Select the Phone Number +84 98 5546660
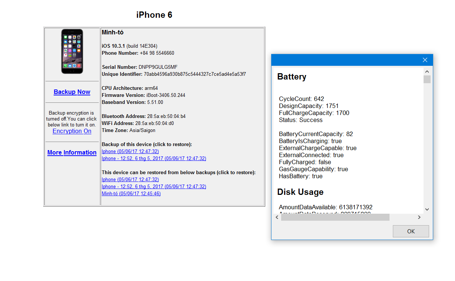 (138, 53)
